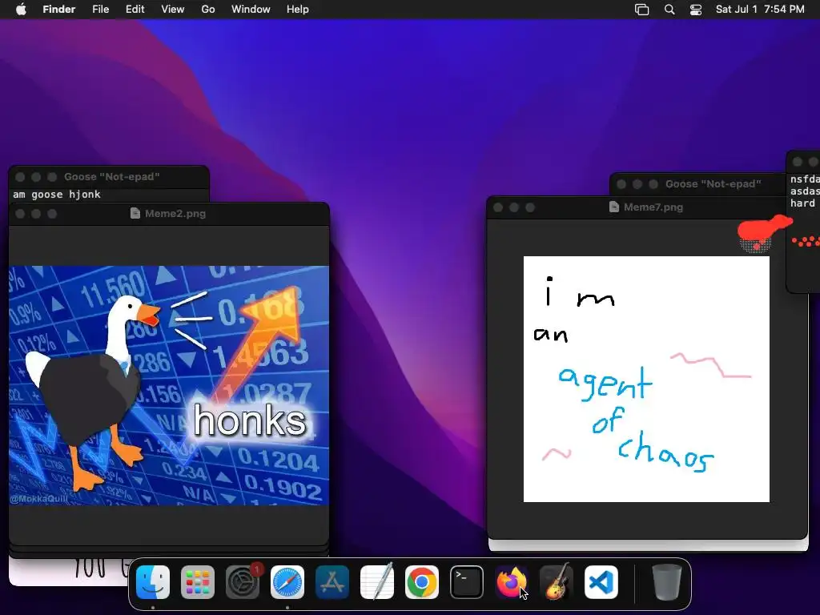Open Spotlight search in menu bar
Image resolution: width=820 pixels, height=615 pixels.
coord(669,10)
